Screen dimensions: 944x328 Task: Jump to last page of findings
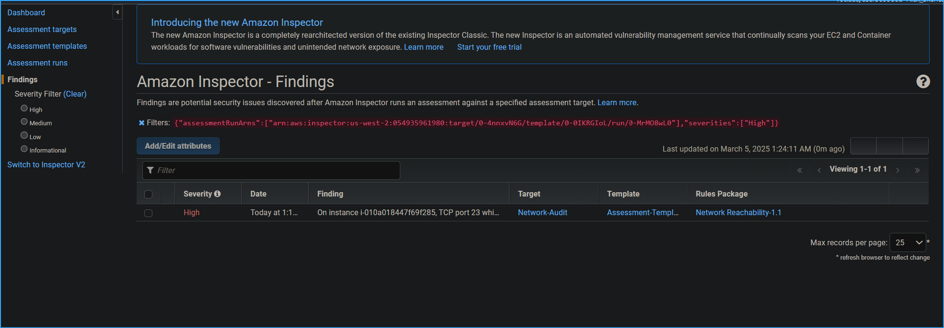tap(917, 170)
